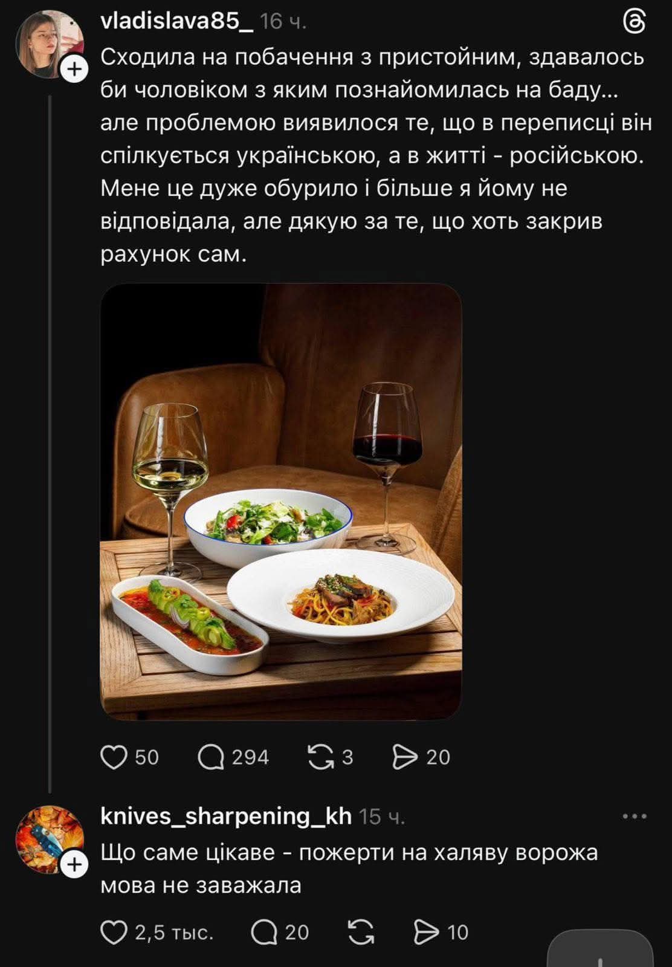The image size is (672, 967).
Task: Share the vladislava85_ post
Action: click(405, 757)
